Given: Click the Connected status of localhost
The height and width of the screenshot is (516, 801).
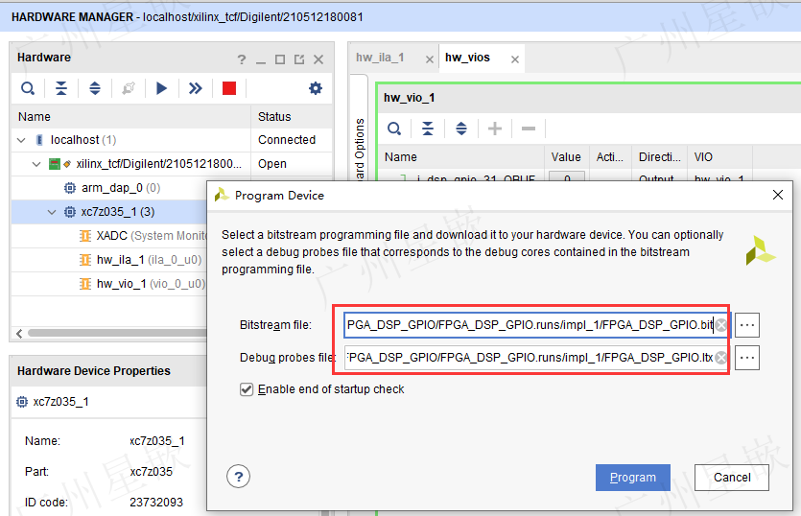Looking at the screenshot, I should tap(287, 140).
